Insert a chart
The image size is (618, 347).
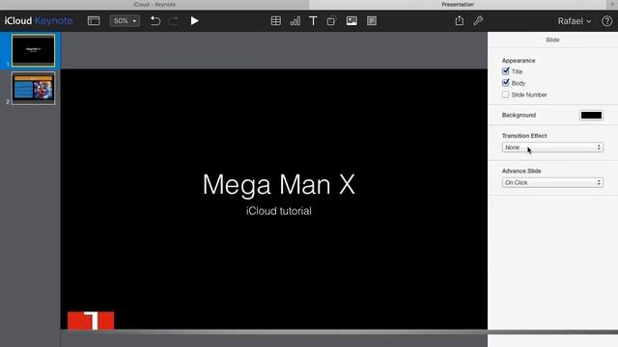[x=295, y=21]
